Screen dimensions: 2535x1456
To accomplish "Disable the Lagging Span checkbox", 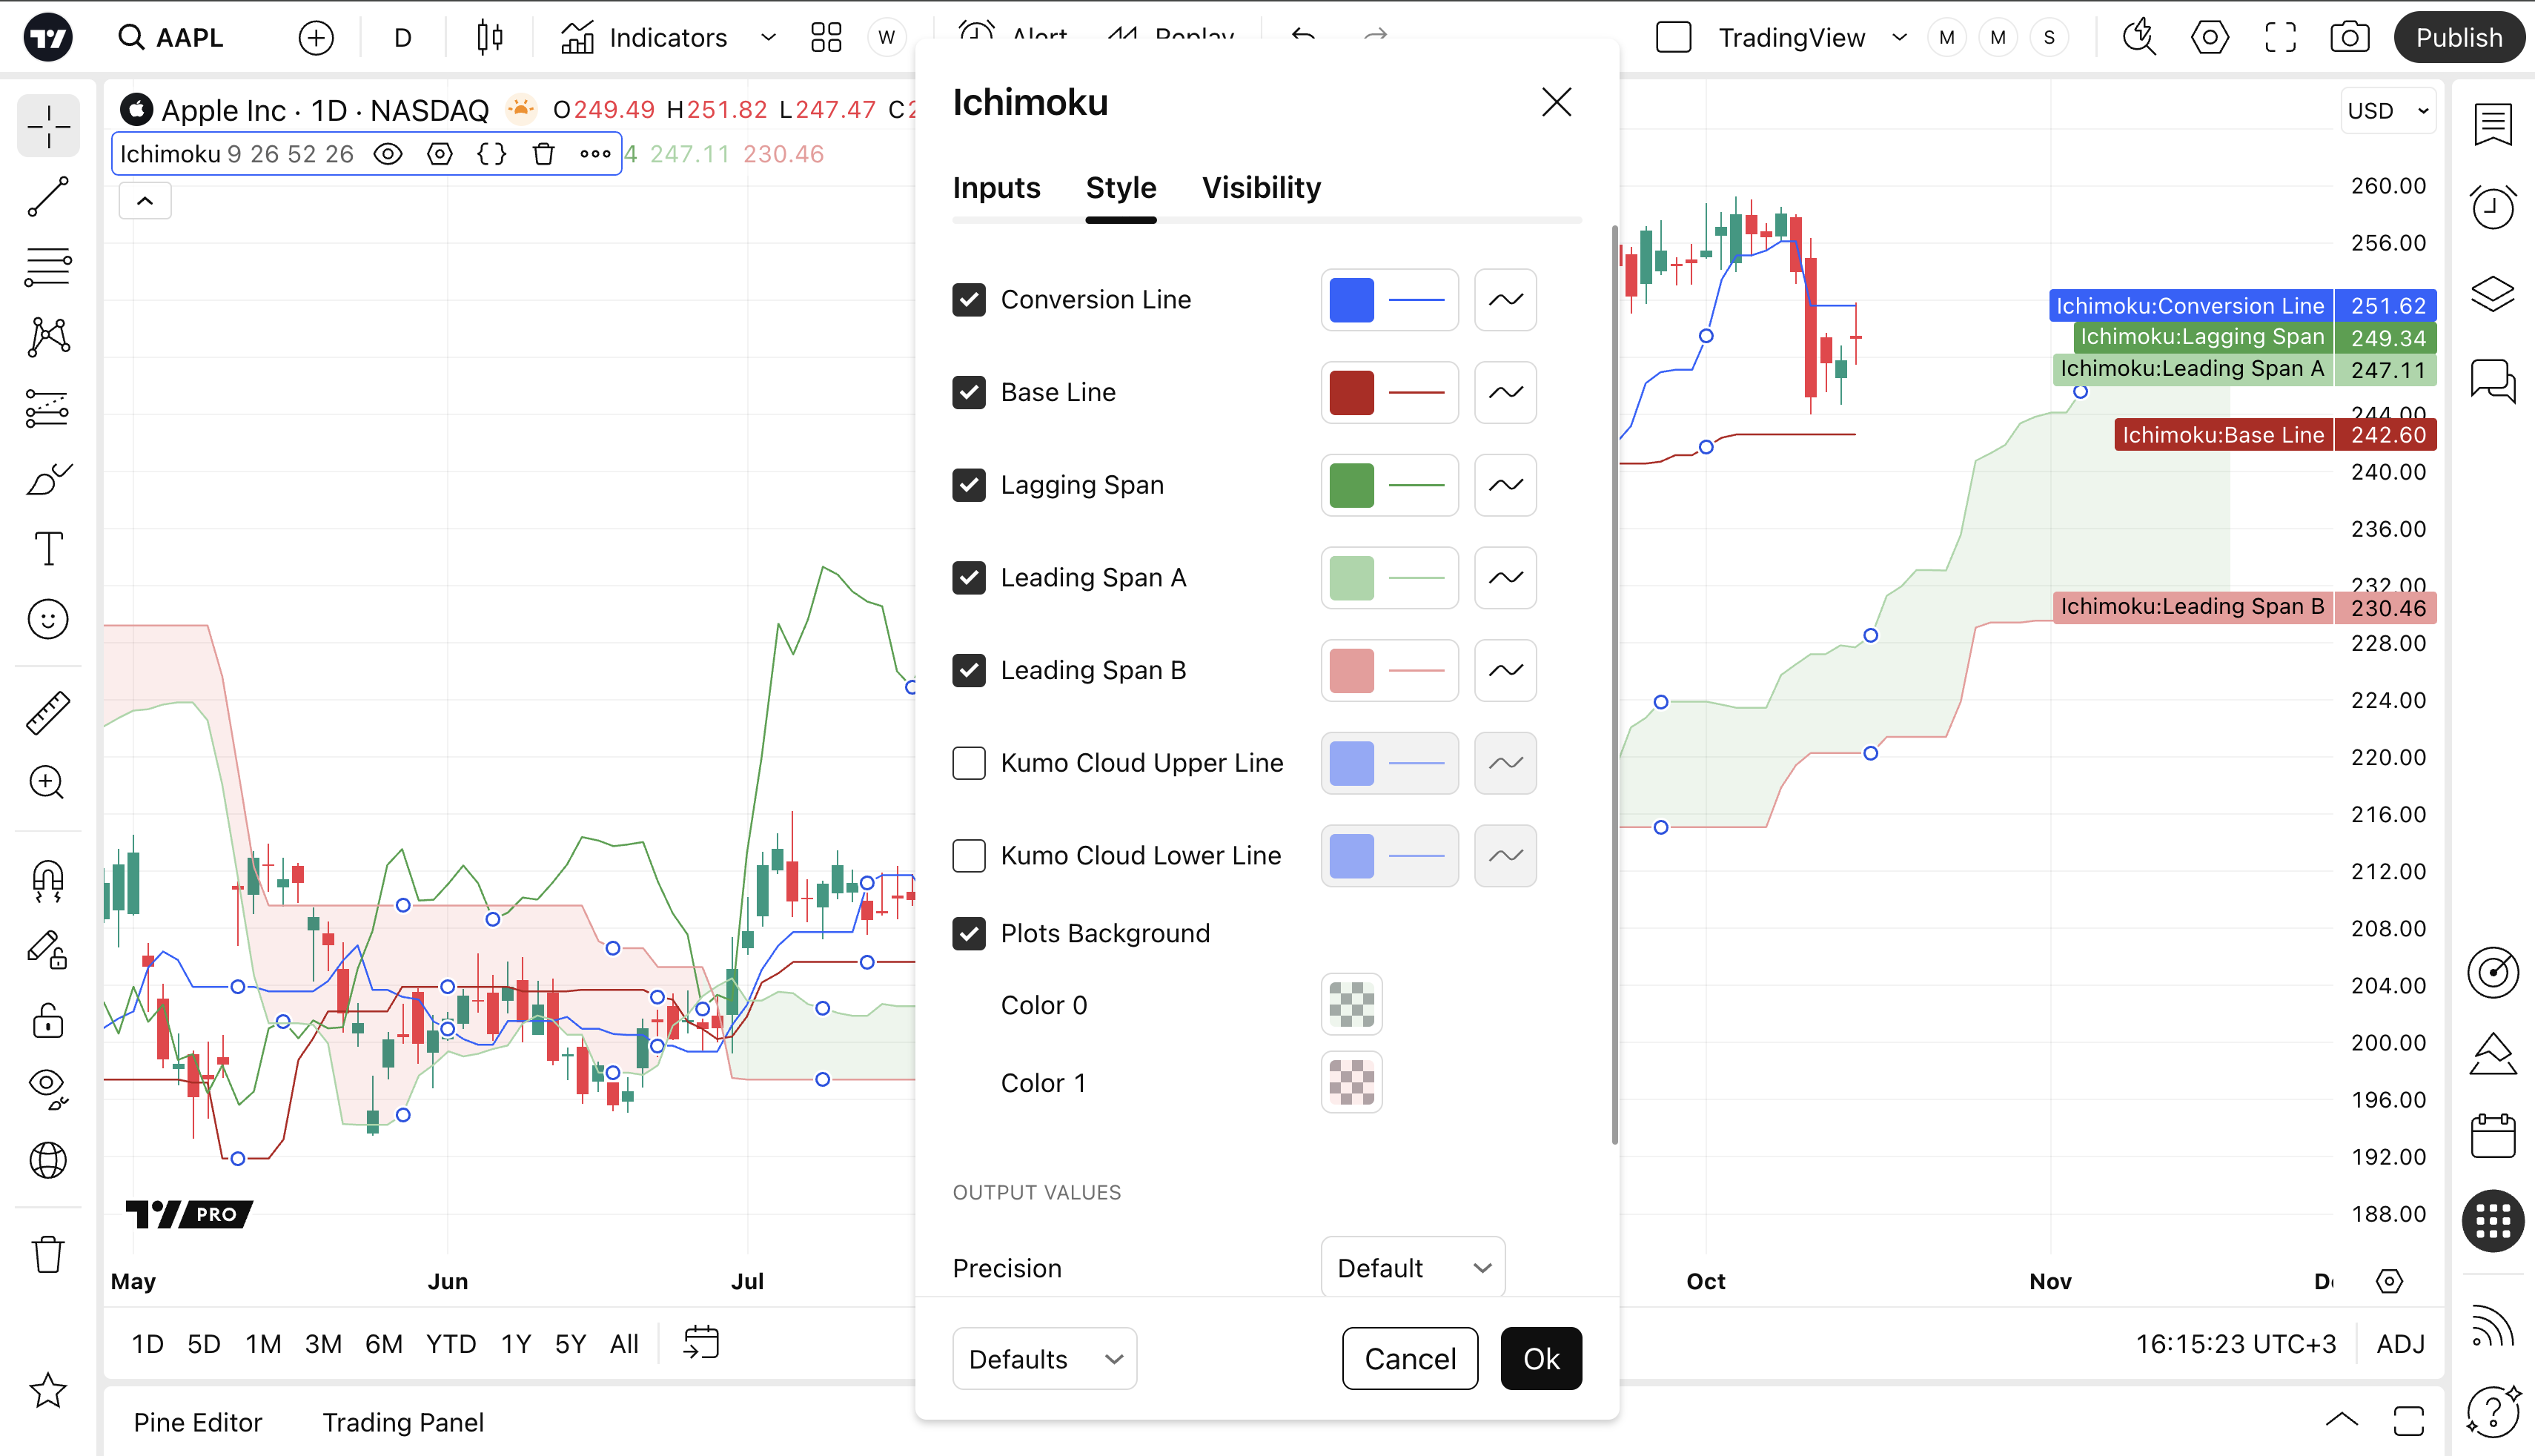I will point(969,485).
